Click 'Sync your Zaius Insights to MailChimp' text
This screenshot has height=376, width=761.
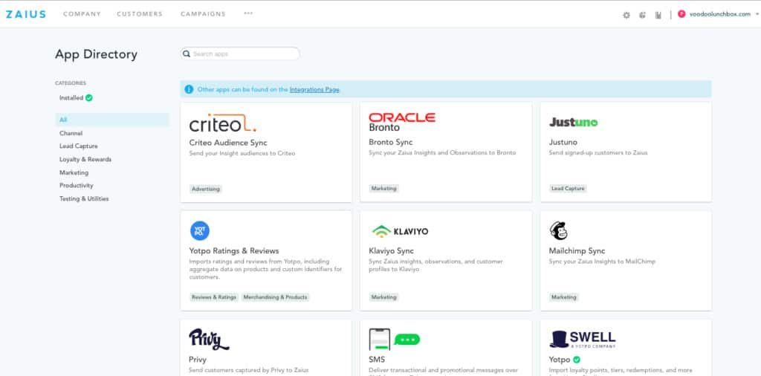602,262
